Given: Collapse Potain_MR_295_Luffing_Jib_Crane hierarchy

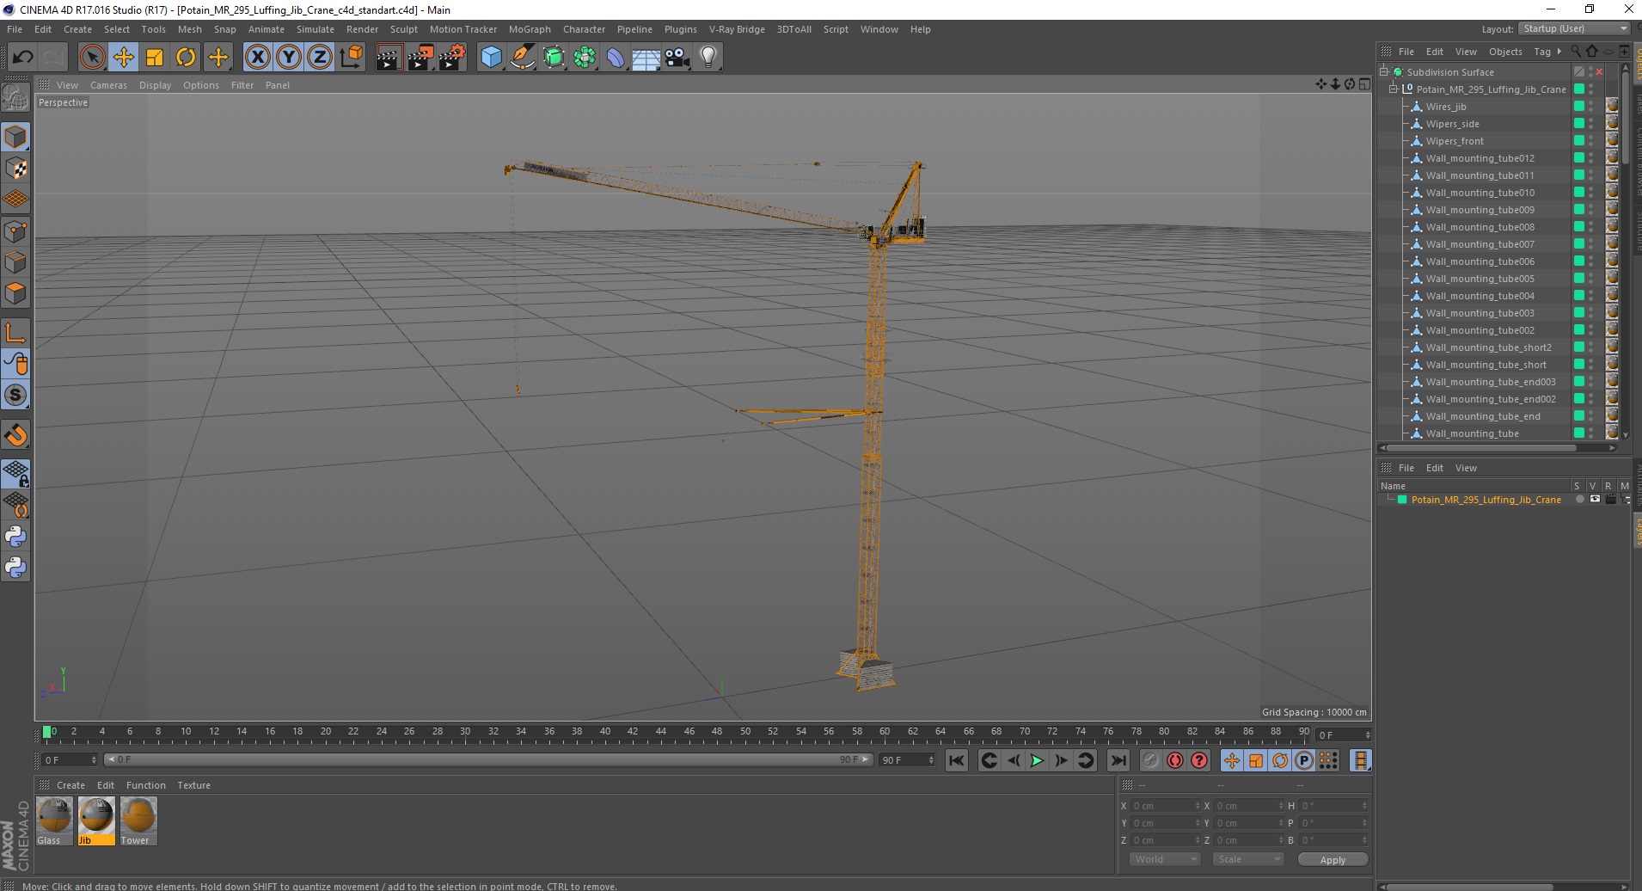Looking at the screenshot, I should (1394, 89).
